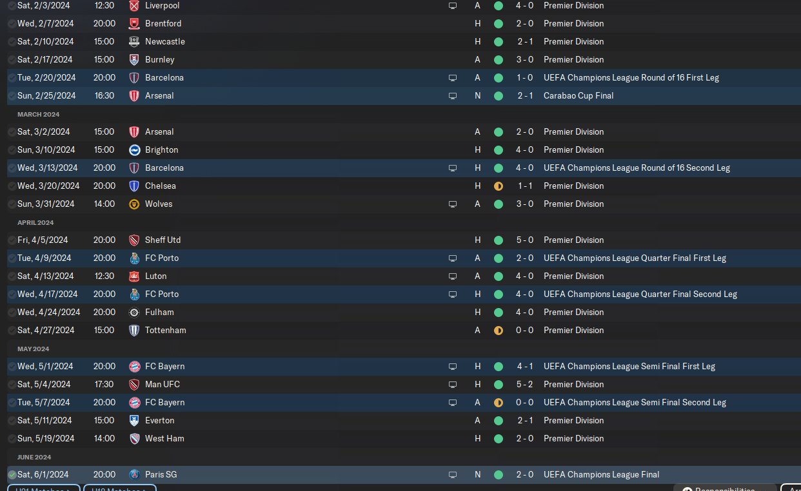Open the UEFA Champions League Final competition link
Image resolution: width=801 pixels, height=491 pixels.
click(601, 474)
